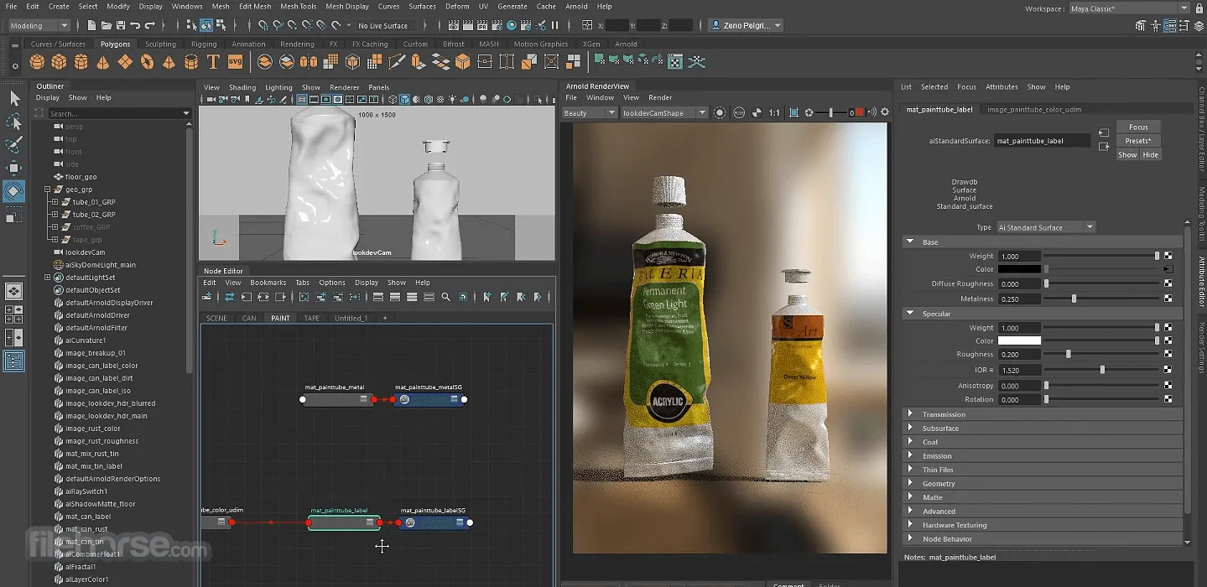Open the Beauty AOV dropdown
The image size is (1207, 587).
click(x=589, y=113)
